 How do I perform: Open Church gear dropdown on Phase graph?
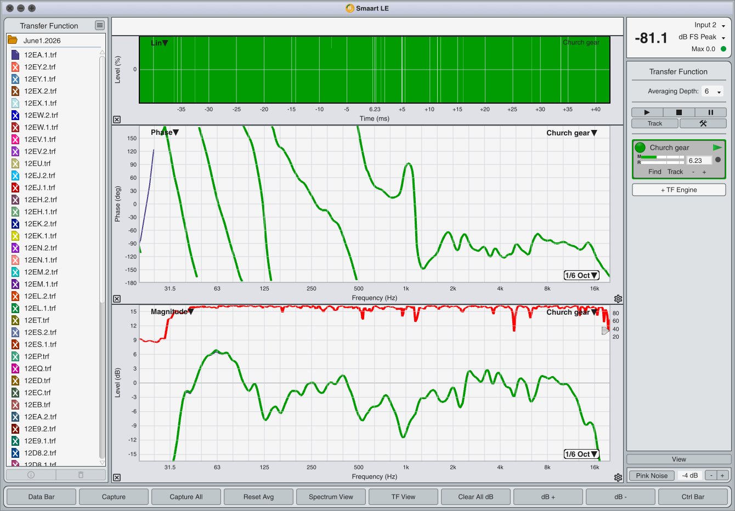(572, 133)
